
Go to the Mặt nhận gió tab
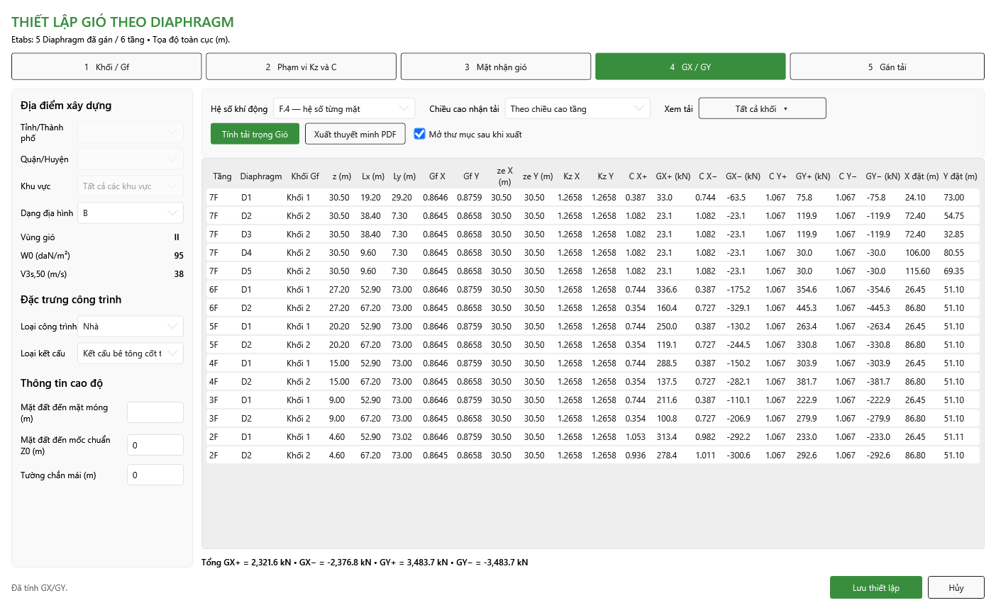495,67
